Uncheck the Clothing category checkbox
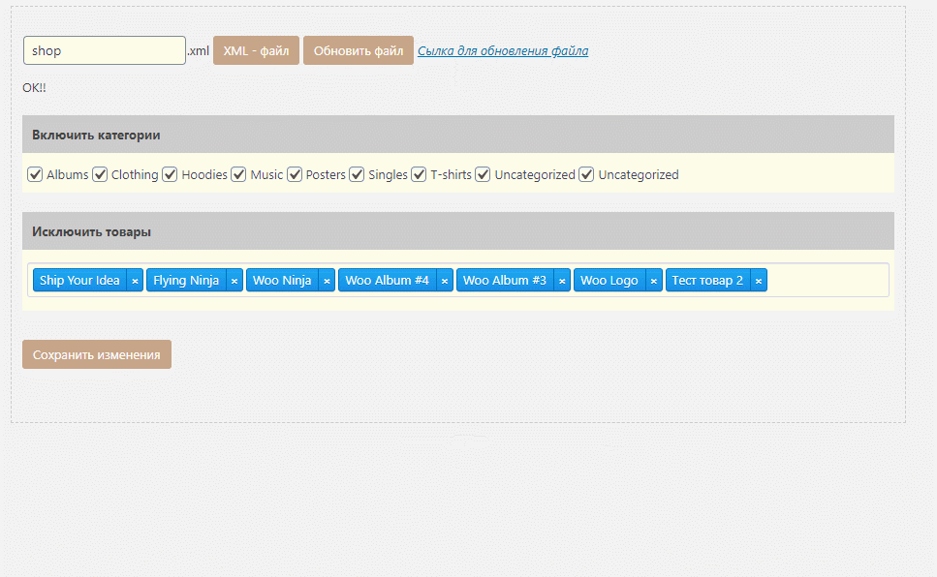 [x=100, y=174]
